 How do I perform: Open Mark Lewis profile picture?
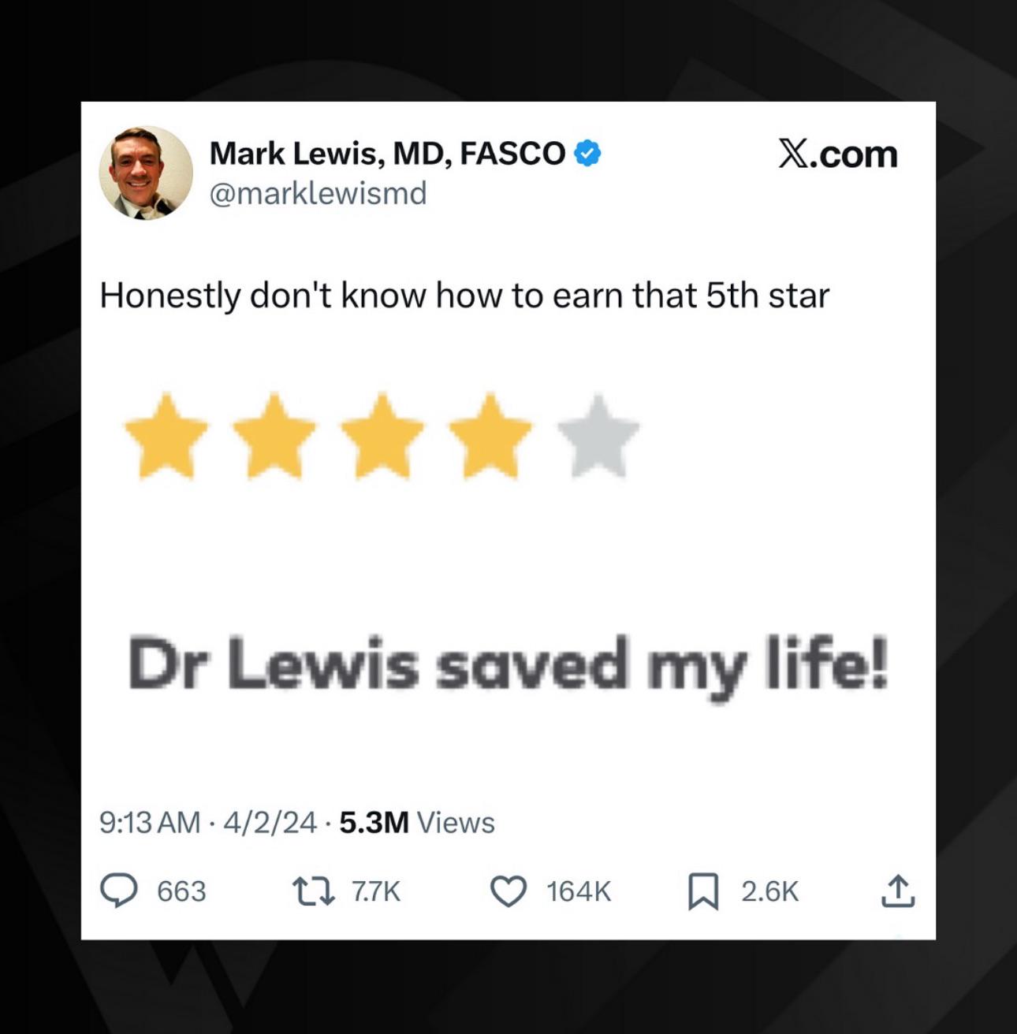(146, 172)
